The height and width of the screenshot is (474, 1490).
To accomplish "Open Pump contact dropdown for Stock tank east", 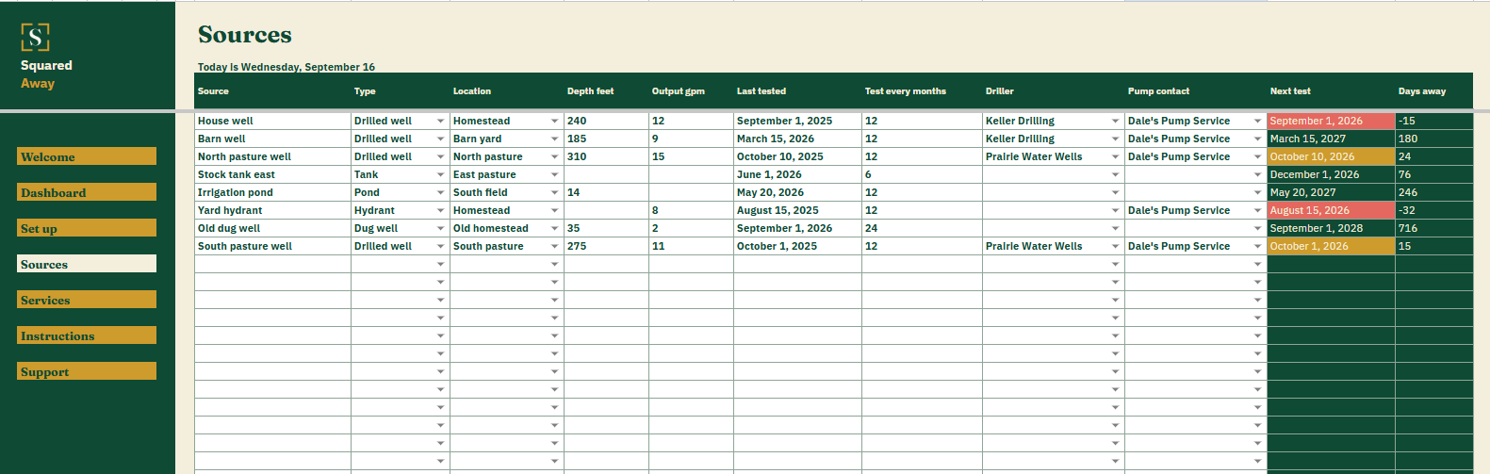I will (x=1257, y=175).
